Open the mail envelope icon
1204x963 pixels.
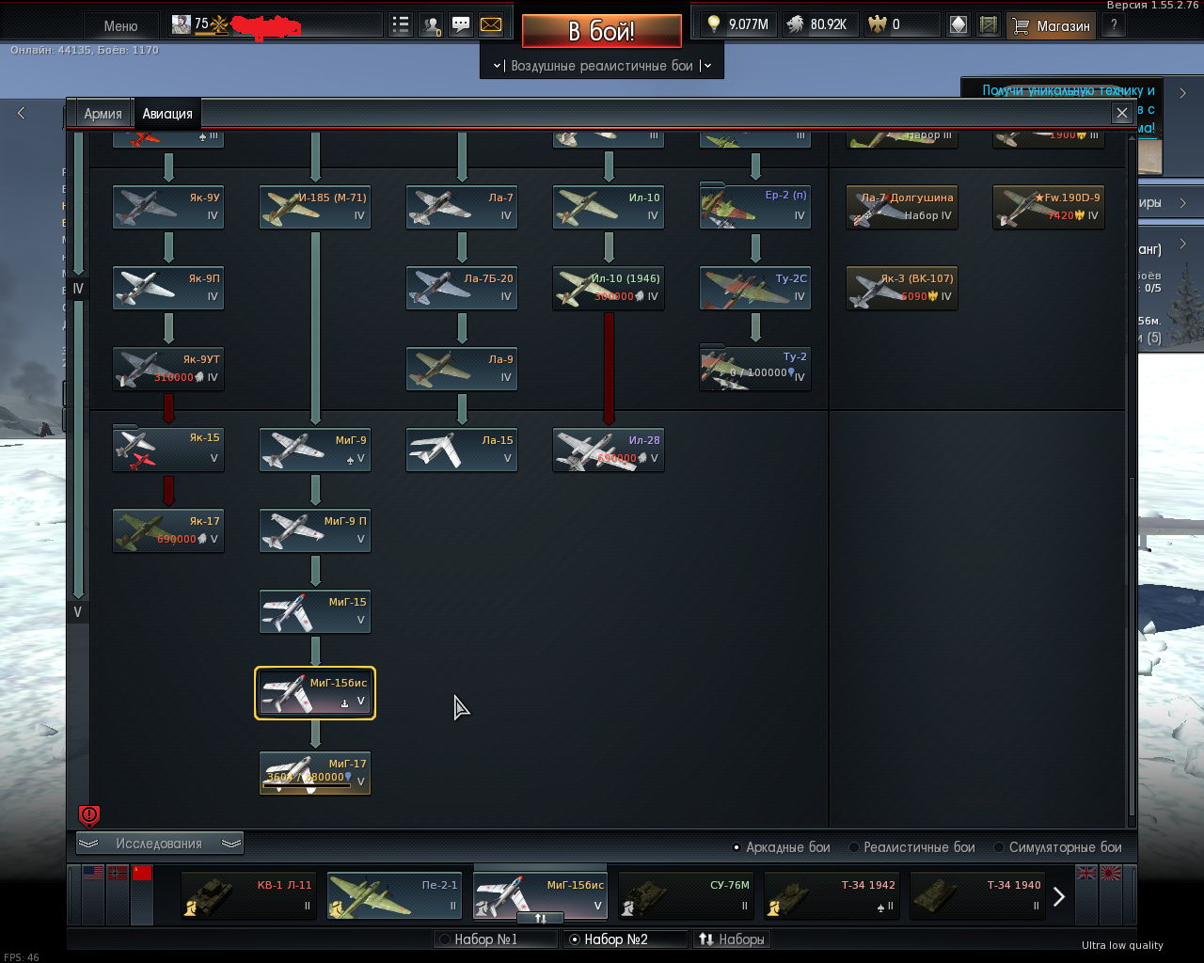(491, 25)
